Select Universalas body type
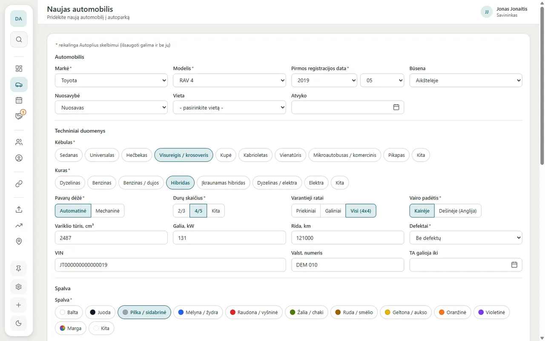Viewport: 545px width, 341px height. pyautogui.click(x=102, y=155)
